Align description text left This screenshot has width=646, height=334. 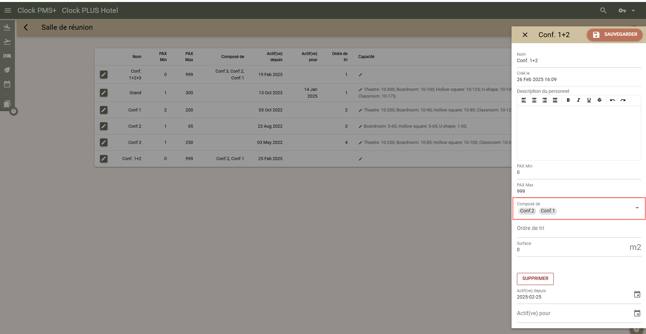[524, 100]
